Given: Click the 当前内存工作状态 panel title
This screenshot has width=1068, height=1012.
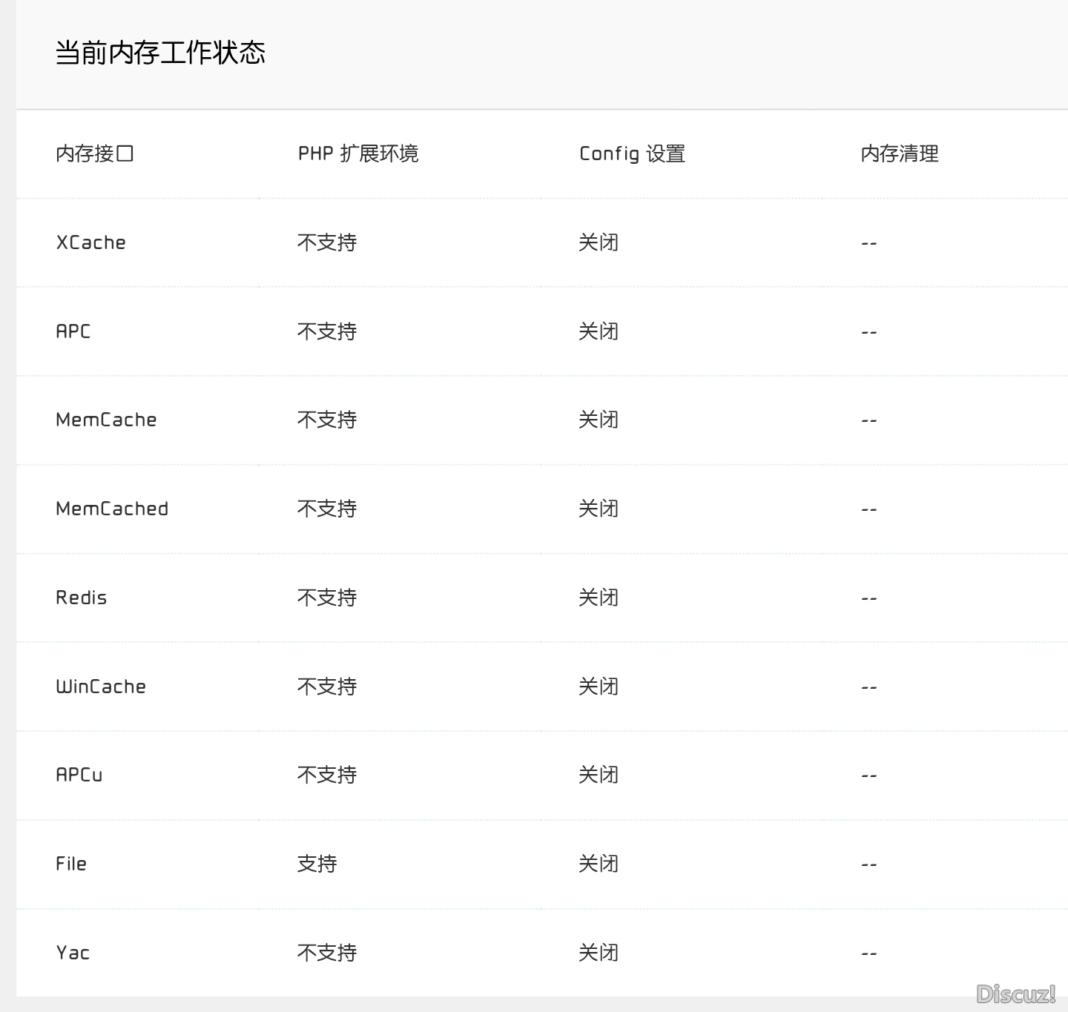Looking at the screenshot, I should (x=161, y=53).
